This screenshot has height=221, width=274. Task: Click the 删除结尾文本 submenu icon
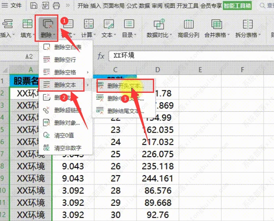tap(100, 110)
